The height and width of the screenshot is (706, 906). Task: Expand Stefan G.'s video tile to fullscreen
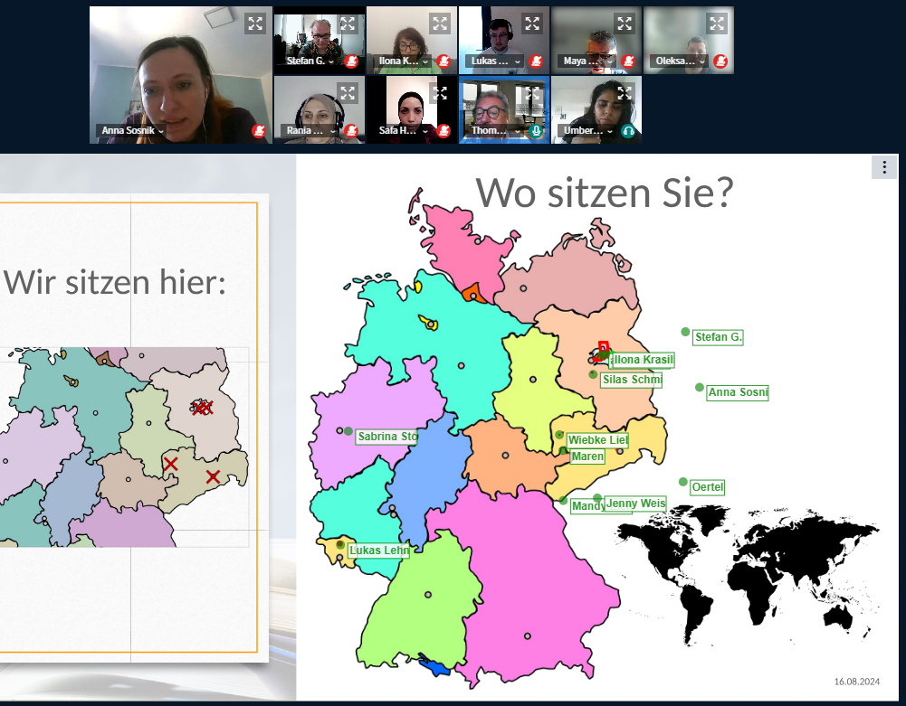[x=348, y=24]
